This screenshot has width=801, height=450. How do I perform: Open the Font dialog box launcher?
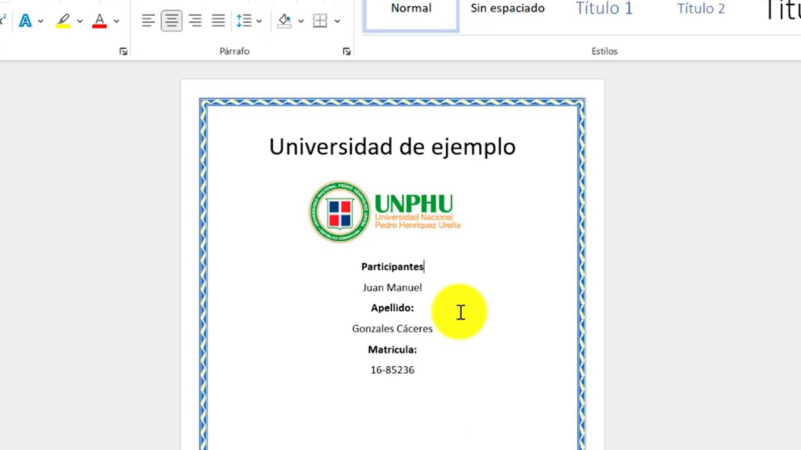click(123, 52)
